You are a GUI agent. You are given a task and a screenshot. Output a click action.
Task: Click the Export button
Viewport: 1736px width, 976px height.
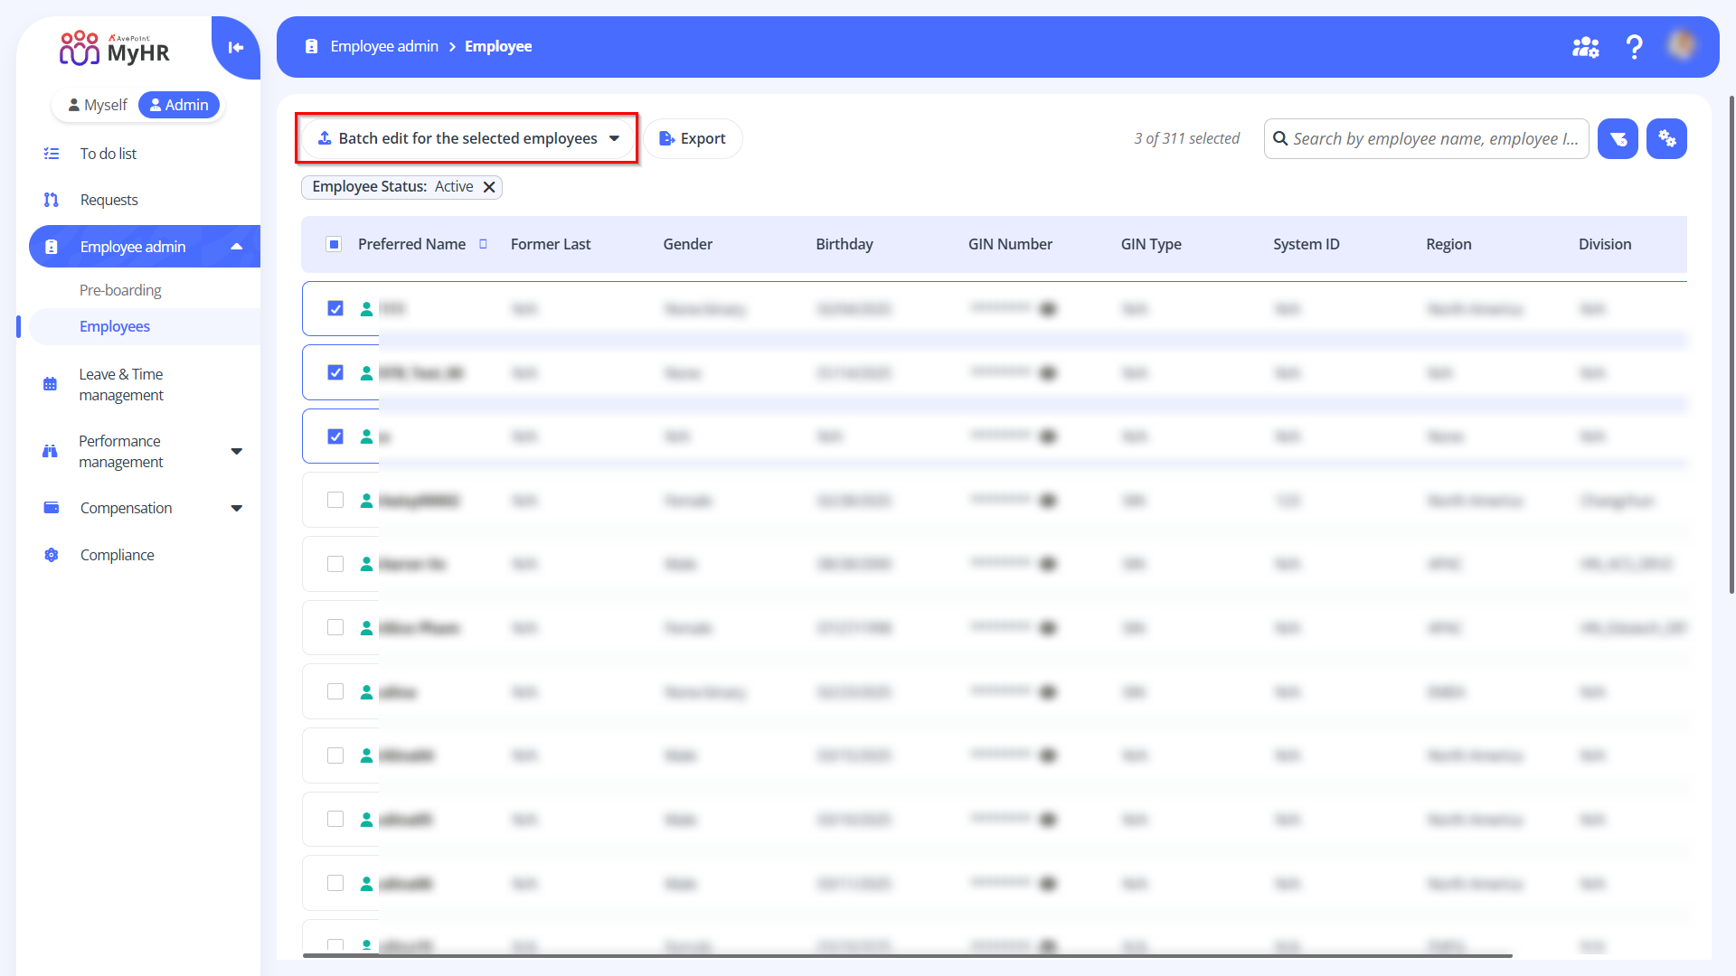coord(693,138)
